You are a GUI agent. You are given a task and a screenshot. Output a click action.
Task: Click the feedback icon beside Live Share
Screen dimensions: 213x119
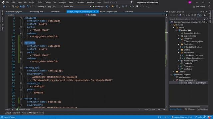pyautogui.click(x=209, y=7)
